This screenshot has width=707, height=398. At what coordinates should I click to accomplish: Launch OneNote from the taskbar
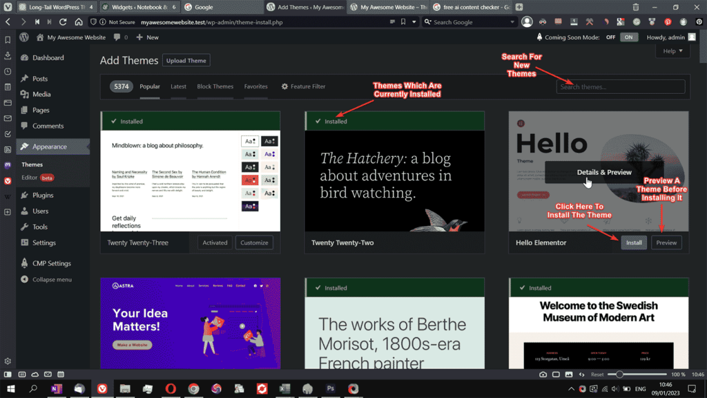point(57,388)
